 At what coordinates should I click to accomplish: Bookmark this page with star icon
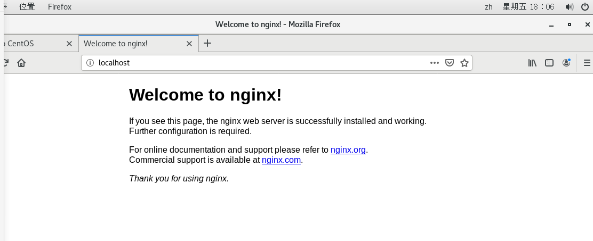click(x=464, y=63)
